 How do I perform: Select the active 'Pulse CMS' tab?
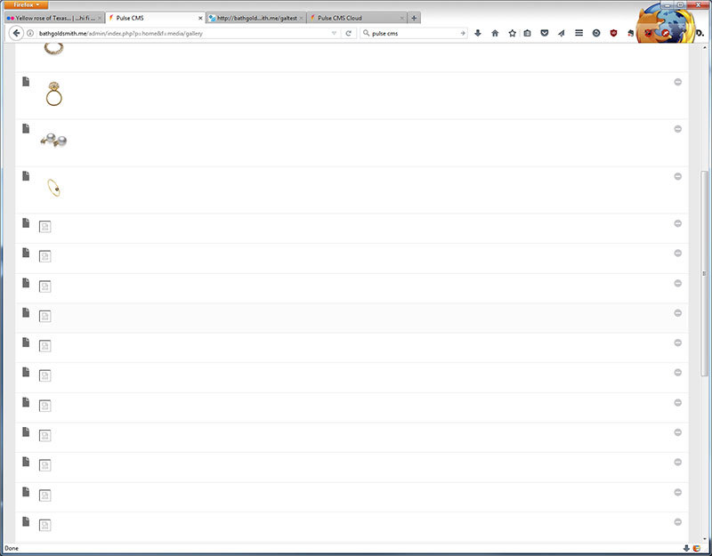click(x=155, y=18)
